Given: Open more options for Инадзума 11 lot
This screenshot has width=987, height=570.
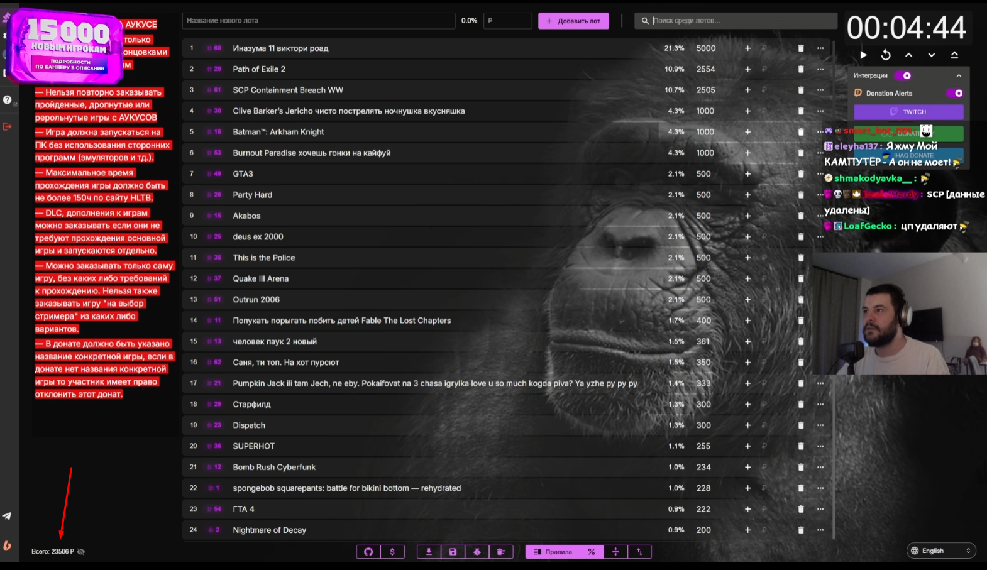Looking at the screenshot, I should 820,48.
